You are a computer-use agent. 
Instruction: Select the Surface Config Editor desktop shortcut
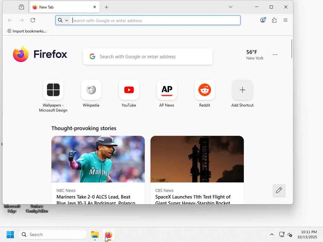click(x=37, y=209)
